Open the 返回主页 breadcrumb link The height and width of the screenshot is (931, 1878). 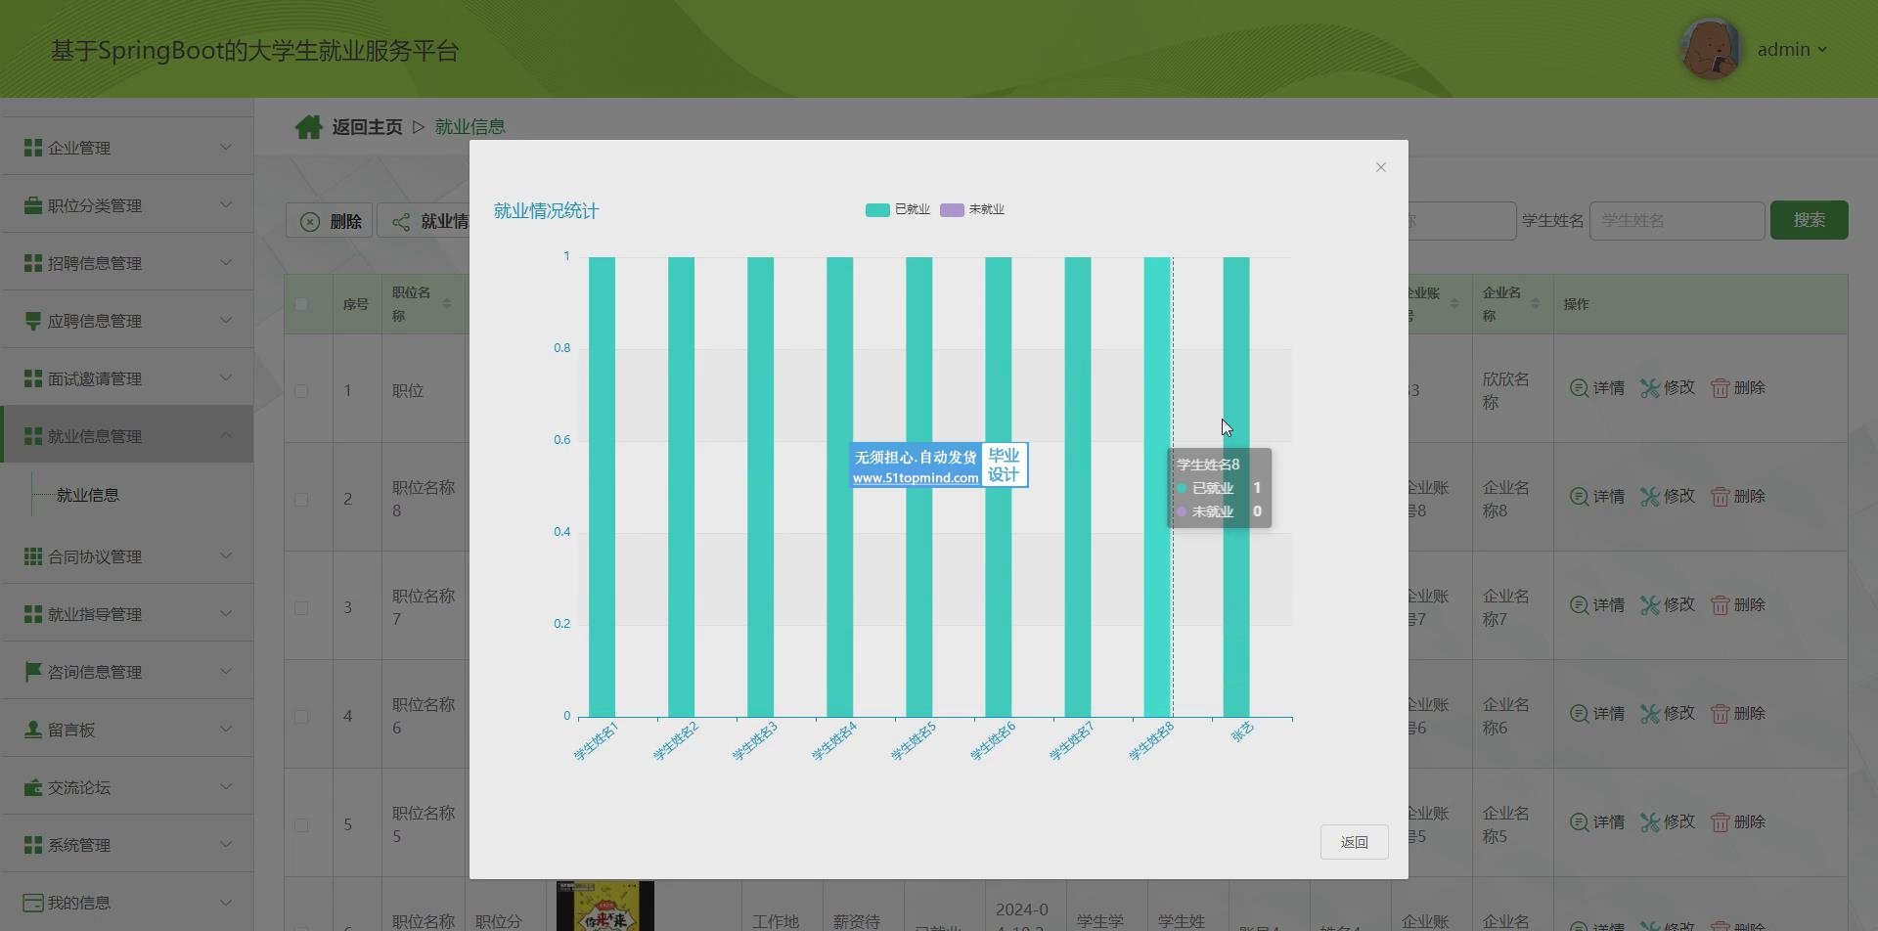[367, 127]
